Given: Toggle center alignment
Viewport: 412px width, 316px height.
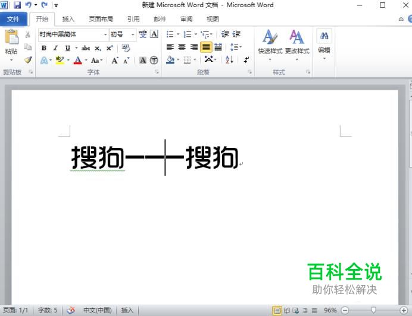Looking at the screenshot, I should (x=182, y=47).
